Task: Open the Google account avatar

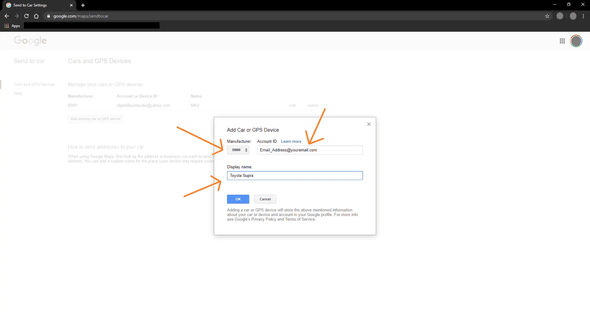Action: click(576, 41)
